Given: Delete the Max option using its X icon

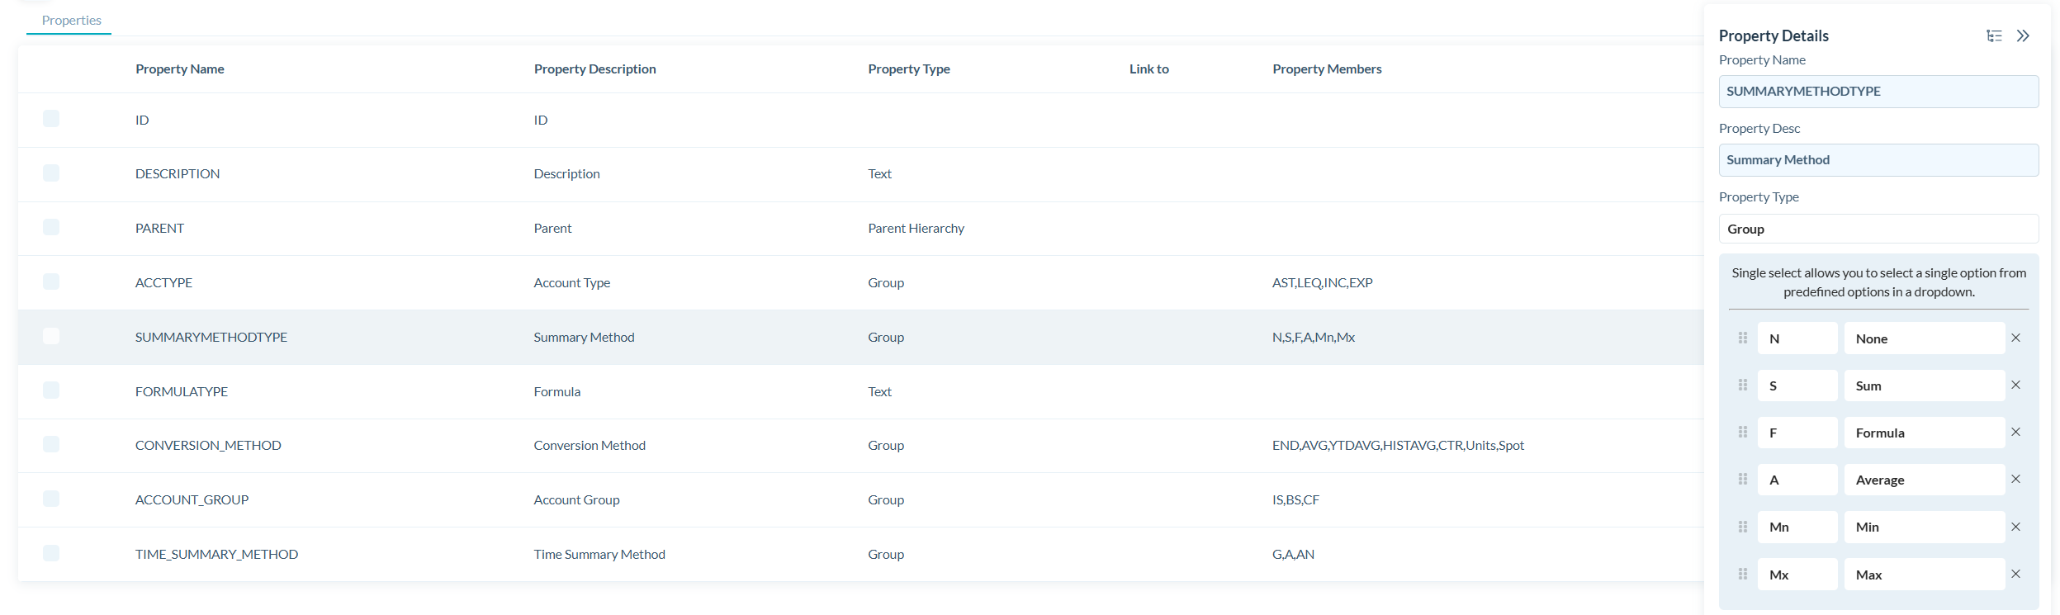Looking at the screenshot, I should [2015, 574].
